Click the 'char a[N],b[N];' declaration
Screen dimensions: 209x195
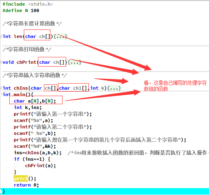tap(35, 101)
